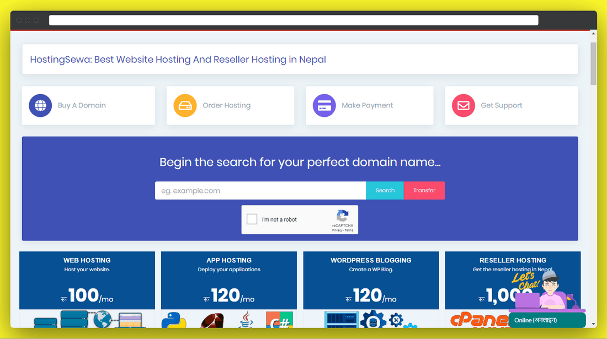Click the Ruby gem logo under App Hosting
The height and width of the screenshot is (339, 607).
click(212, 321)
